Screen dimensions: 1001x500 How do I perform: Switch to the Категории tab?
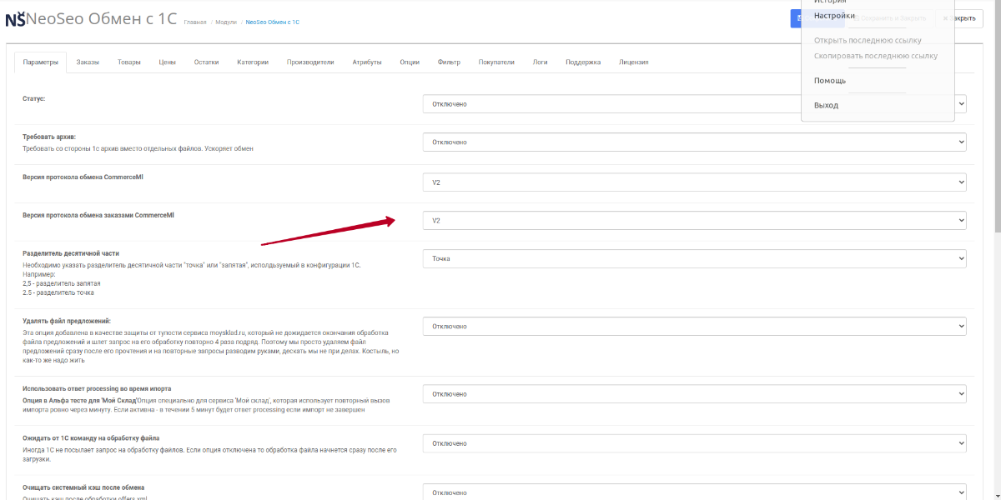pos(253,62)
